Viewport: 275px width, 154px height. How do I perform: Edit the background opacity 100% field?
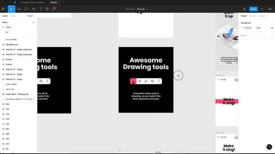click(x=258, y=28)
